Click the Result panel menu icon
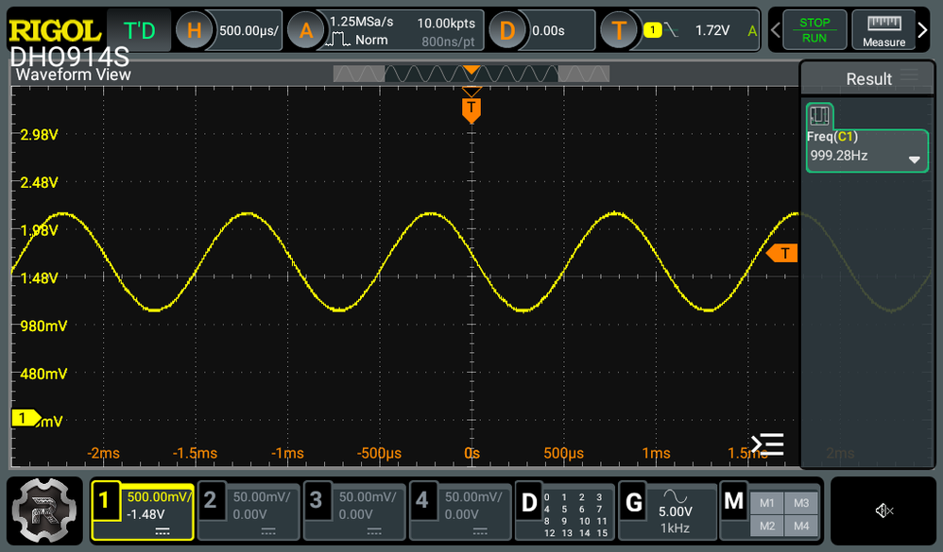943x552 pixels. click(x=909, y=75)
